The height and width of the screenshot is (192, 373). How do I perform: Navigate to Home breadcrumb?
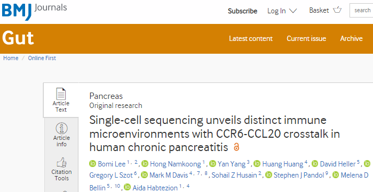[11, 58]
